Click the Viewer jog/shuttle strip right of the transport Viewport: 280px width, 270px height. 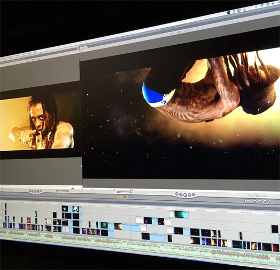[x=62, y=191]
